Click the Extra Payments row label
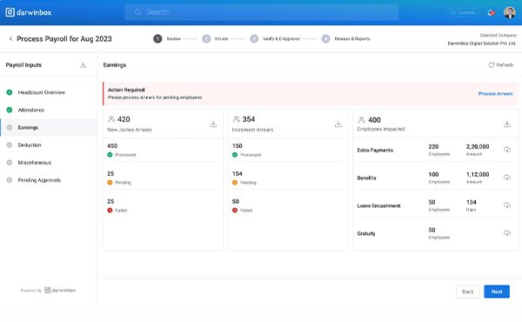Image resolution: width=522 pixels, height=322 pixels. [x=375, y=151]
